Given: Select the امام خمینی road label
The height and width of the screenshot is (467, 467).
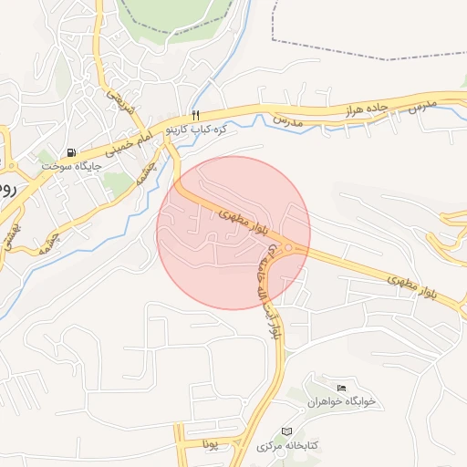Looking at the screenshot, I should 129,144.
